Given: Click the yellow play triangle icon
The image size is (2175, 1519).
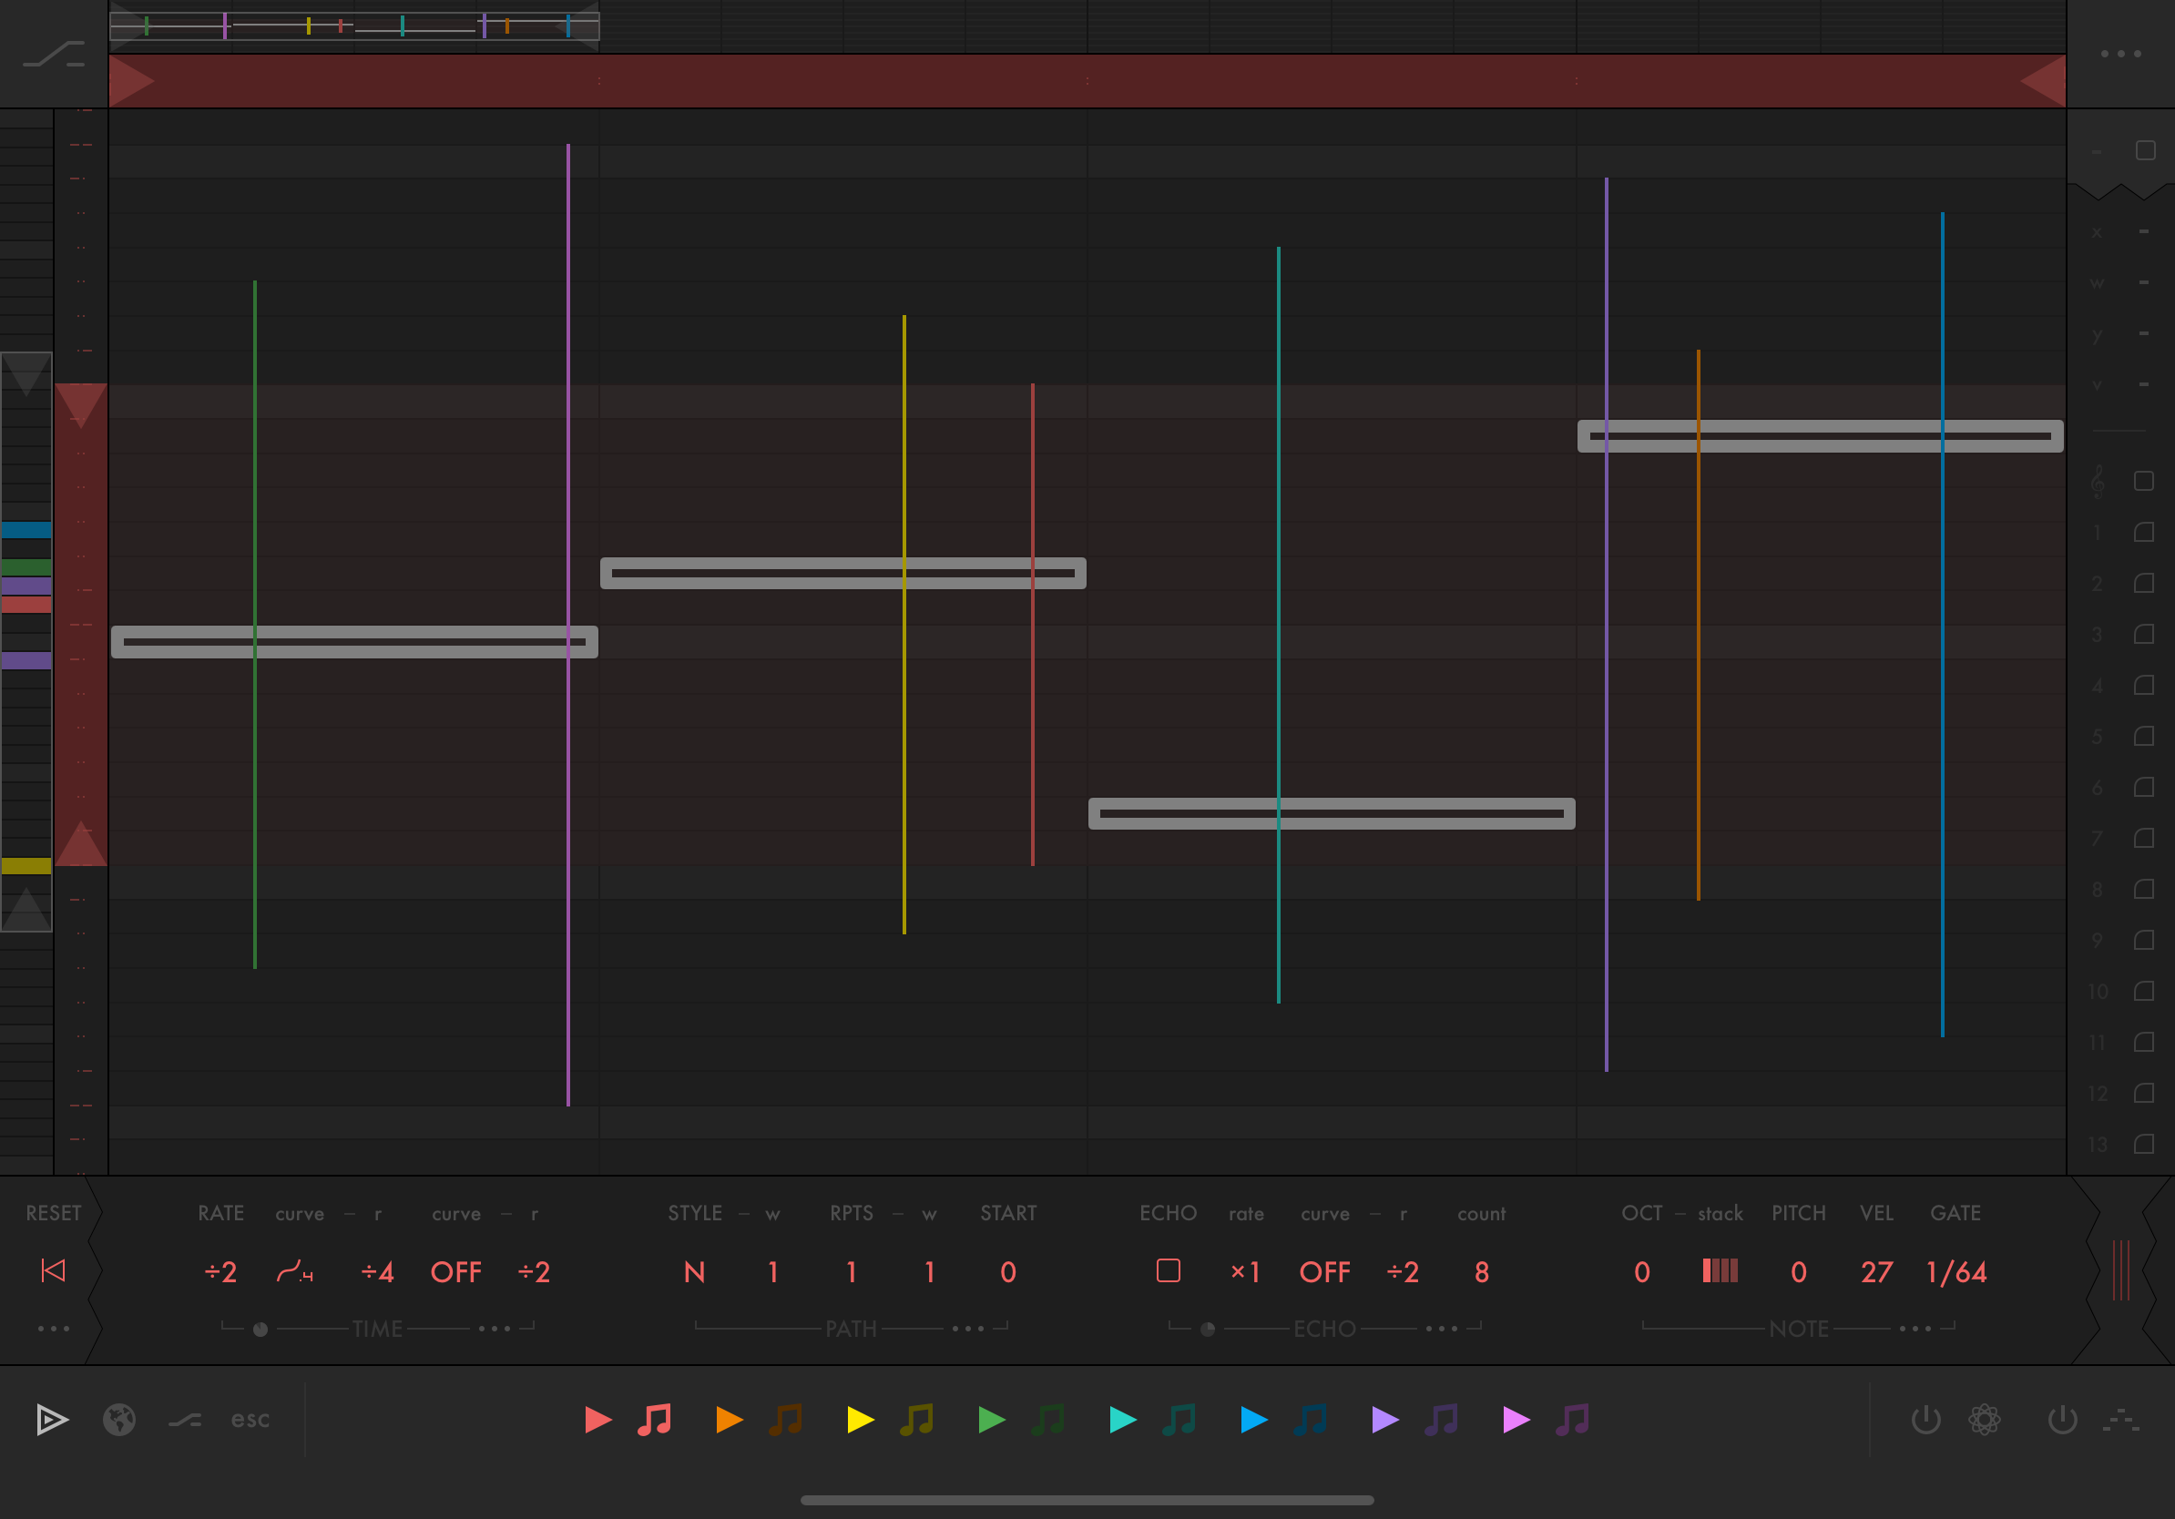Looking at the screenshot, I should [860, 1420].
